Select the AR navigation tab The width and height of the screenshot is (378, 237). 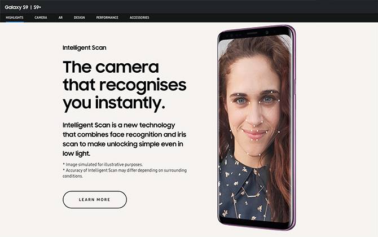pyautogui.click(x=60, y=17)
